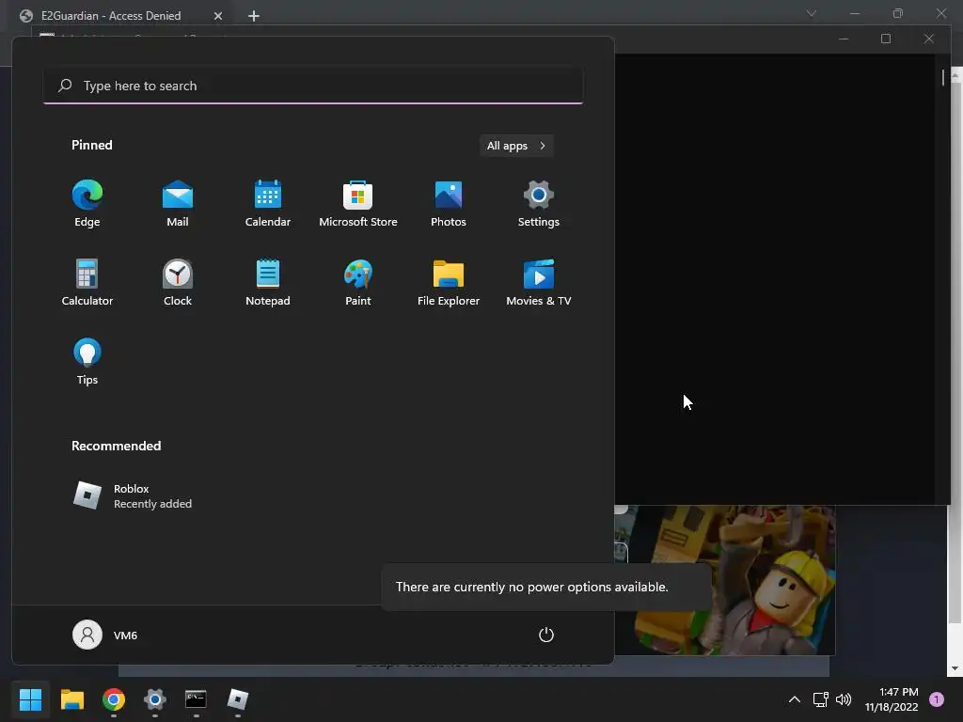The width and height of the screenshot is (963, 722).
Task: Click the Start menu power button
Action: click(546, 635)
